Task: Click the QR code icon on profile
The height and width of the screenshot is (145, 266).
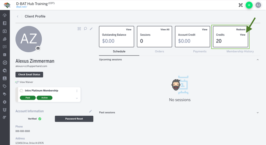Action: (79, 29)
